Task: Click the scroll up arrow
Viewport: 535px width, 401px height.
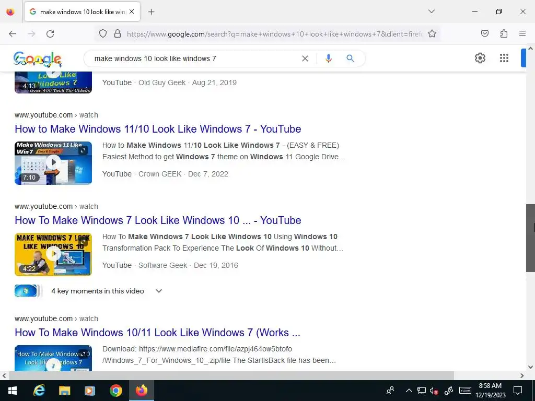Action: (530, 49)
